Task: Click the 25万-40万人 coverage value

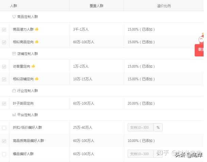Action: tap(83, 127)
